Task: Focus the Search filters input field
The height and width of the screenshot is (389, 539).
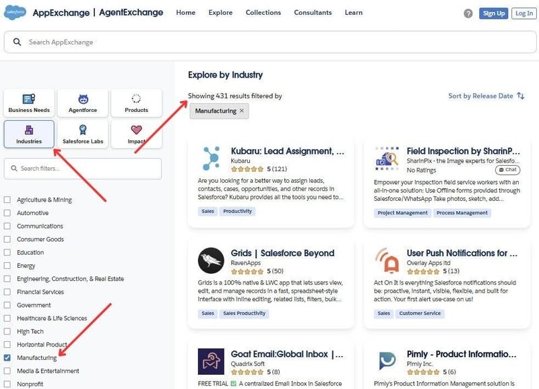Action: tap(82, 169)
